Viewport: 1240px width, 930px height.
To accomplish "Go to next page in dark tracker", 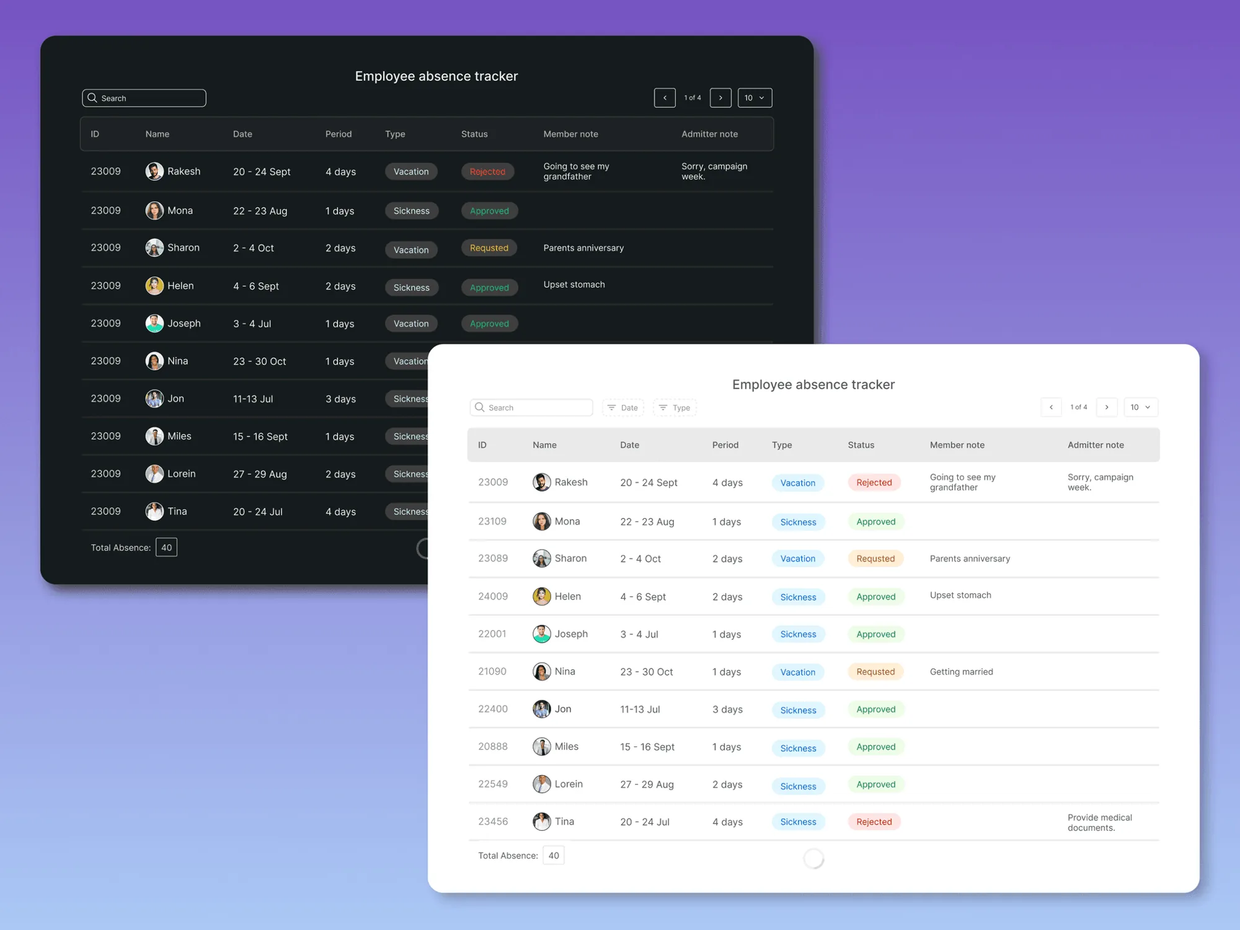I will 720,98.
